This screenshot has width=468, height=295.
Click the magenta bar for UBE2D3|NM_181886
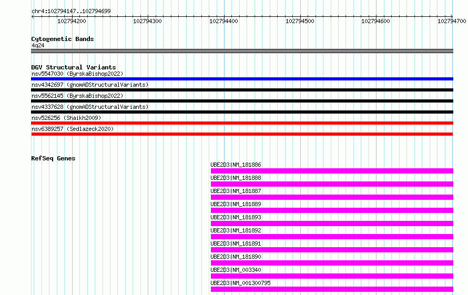click(x=332, y=171)
